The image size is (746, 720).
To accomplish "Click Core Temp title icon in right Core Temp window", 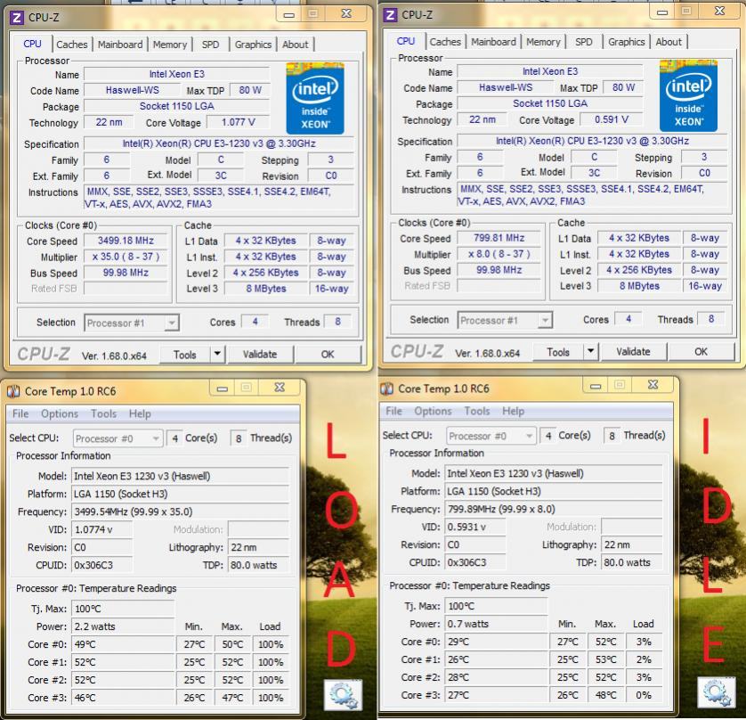I will click(x=386, y=389).
